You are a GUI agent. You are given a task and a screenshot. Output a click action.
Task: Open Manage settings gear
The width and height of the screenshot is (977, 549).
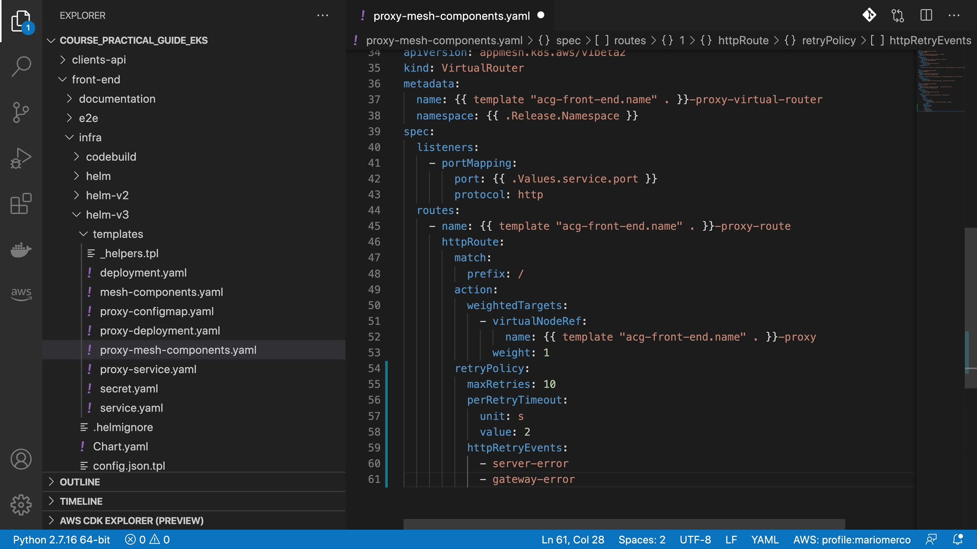click(x=21, y=505)
